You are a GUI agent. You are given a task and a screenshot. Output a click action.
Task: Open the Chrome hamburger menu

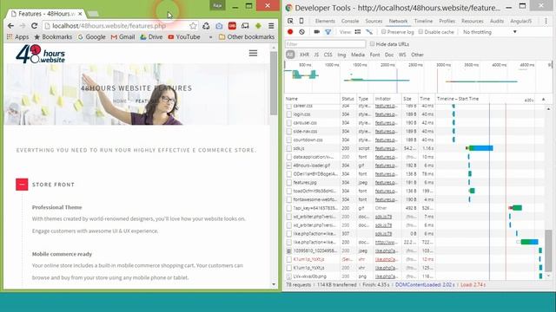point(271,26)
